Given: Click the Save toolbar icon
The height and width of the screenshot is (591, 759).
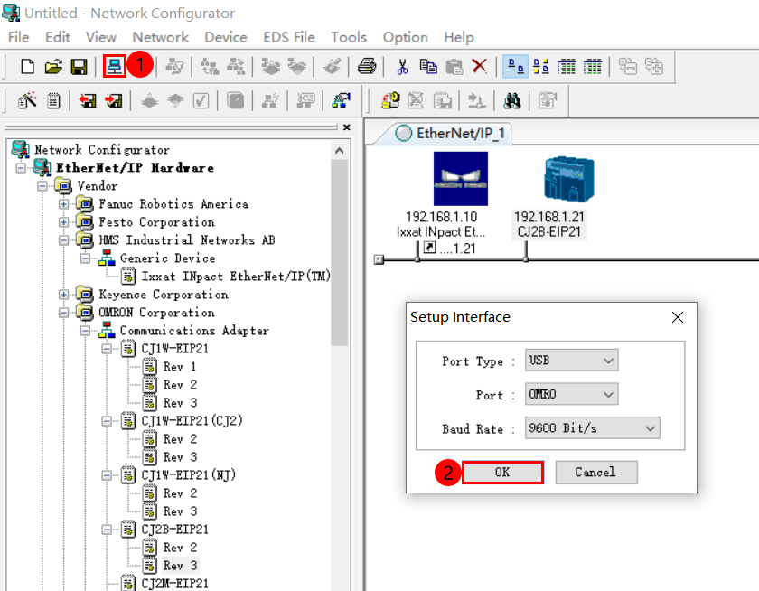Looking at the screenshot, I should (x=80, y=66).
